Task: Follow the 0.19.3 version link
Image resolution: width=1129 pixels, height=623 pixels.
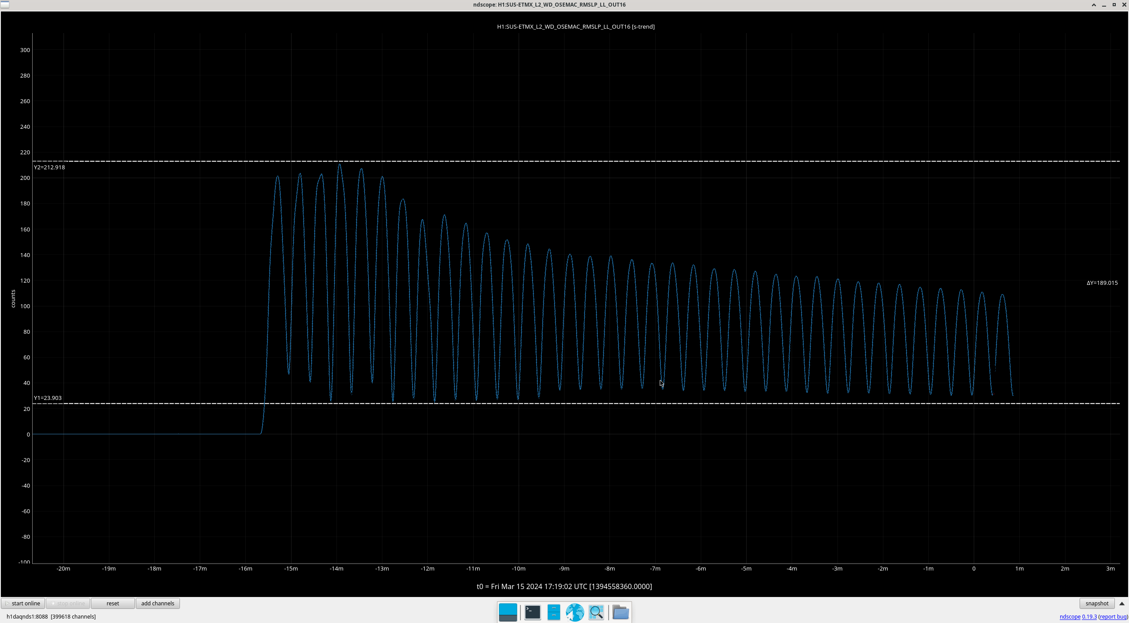Action: [x=1089, y=616]
